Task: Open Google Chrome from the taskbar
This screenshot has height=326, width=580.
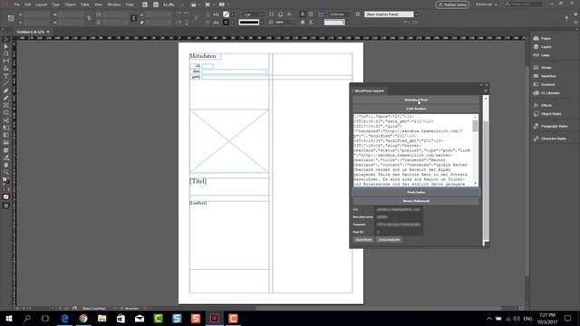Action: (83, 318)
